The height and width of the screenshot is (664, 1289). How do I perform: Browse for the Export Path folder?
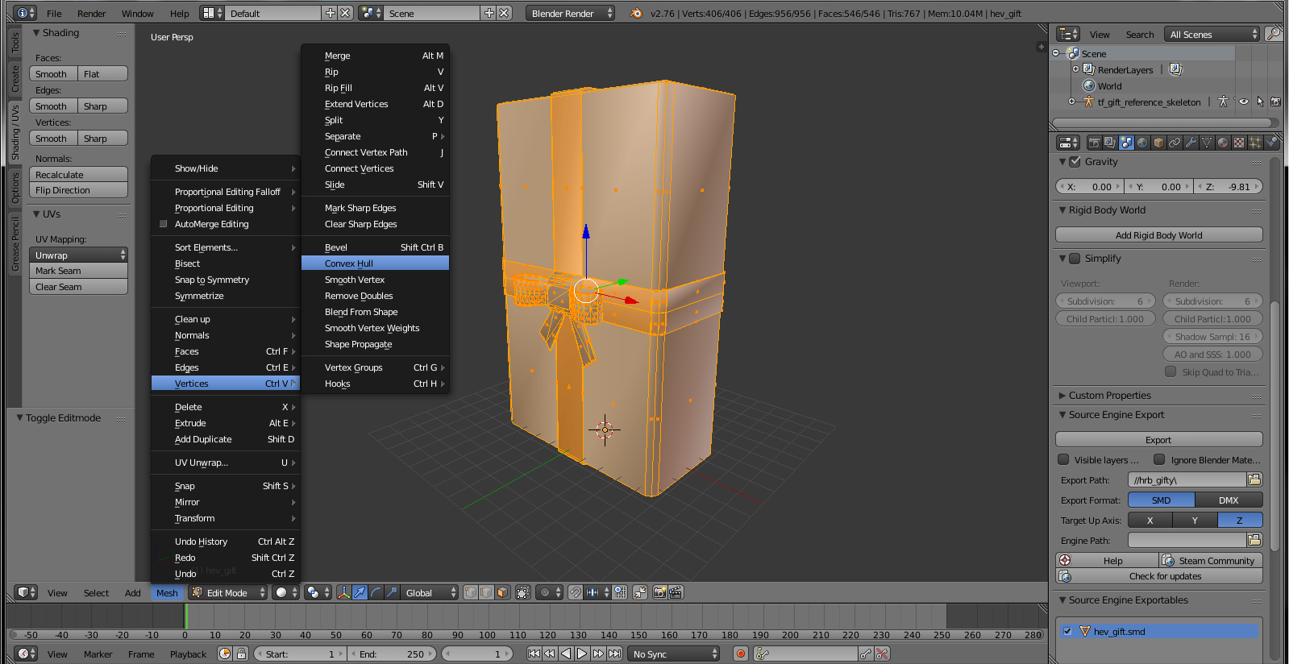point(1254,480)
